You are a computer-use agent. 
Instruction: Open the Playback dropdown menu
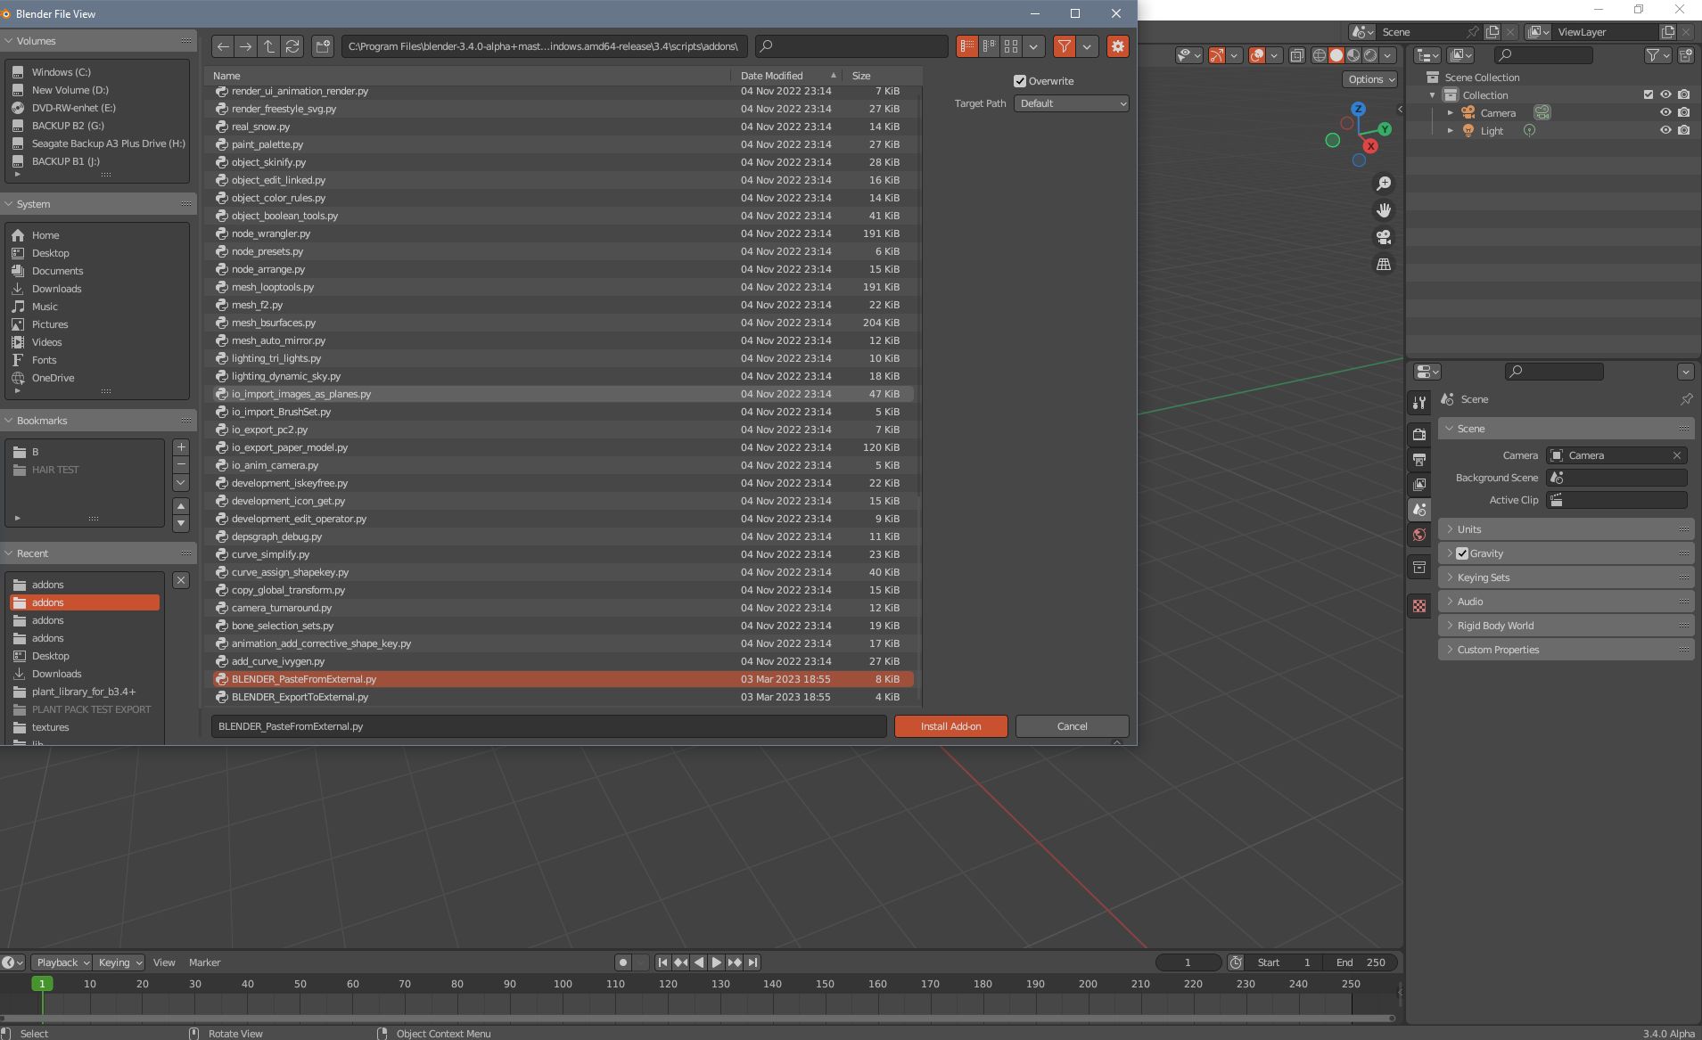62,962
